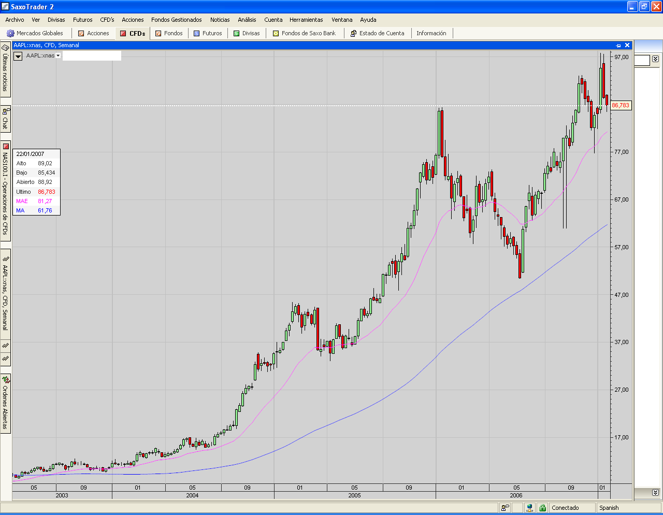
Task: Open the Noticias menu
Action: (220, 20)
